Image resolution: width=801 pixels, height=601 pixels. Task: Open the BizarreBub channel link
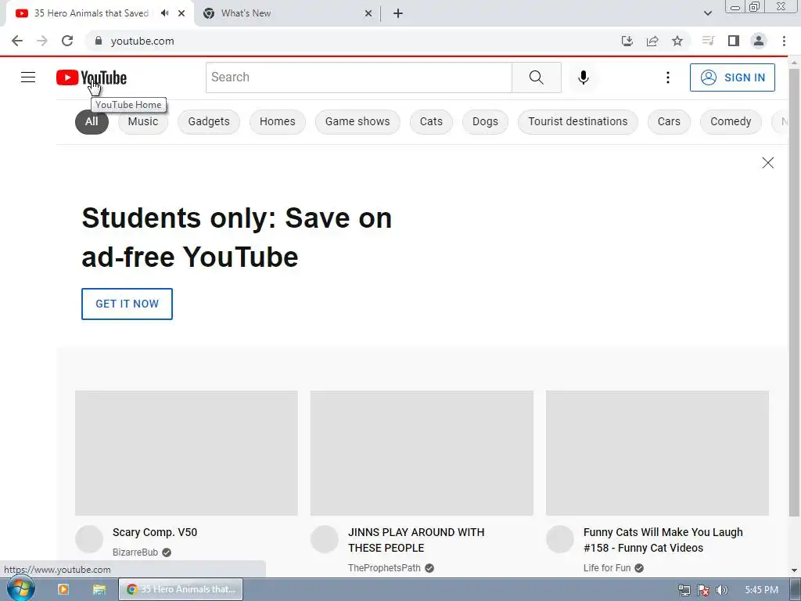135,552
